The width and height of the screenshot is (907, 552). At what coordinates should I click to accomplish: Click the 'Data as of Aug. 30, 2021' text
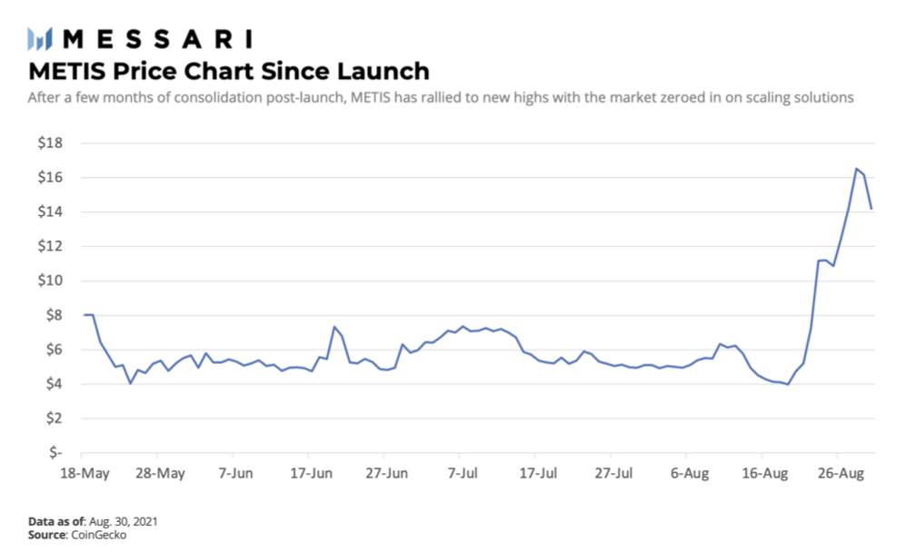(93, 521)
